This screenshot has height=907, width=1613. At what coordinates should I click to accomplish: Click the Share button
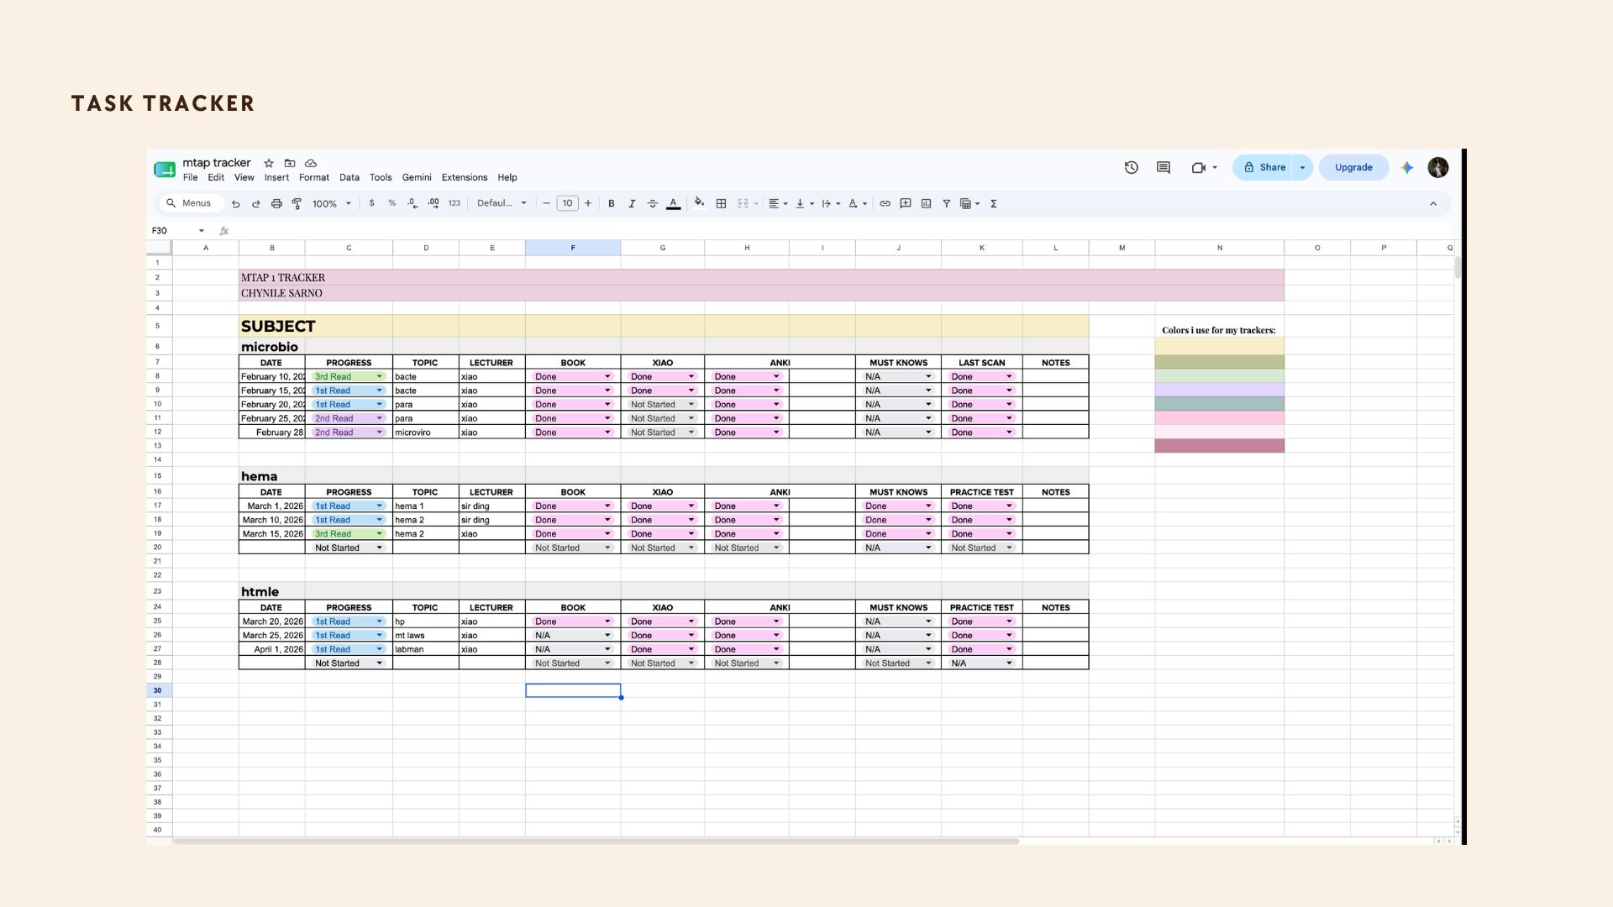coord(1265,168)
